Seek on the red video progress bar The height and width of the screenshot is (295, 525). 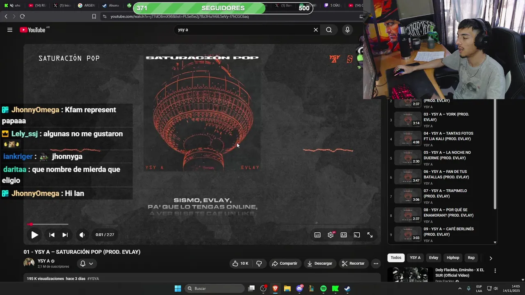48,224
